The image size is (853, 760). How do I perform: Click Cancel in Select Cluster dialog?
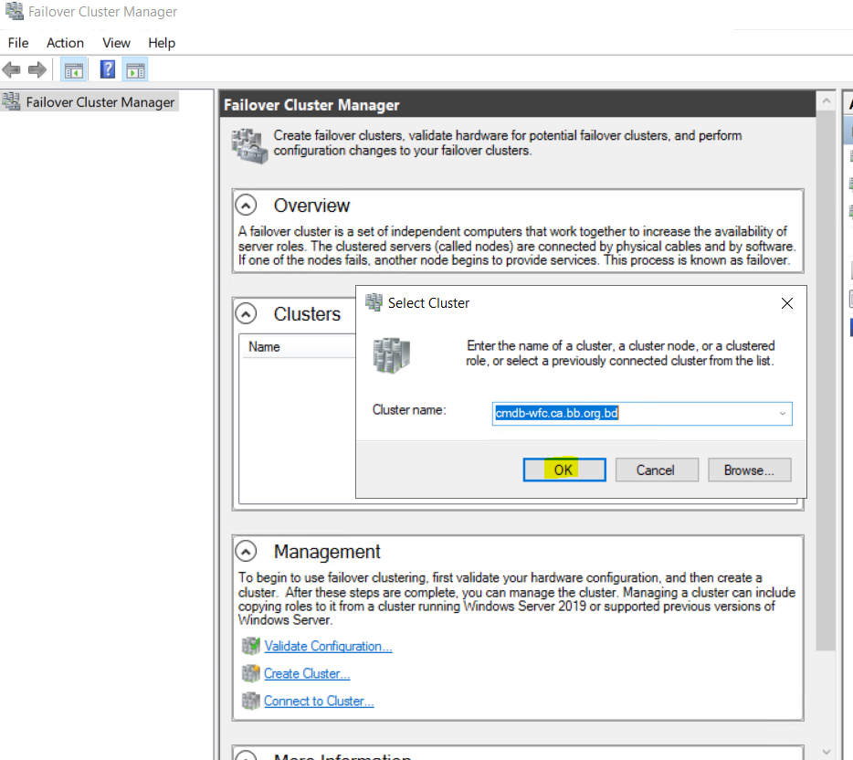[x=657, y=470]
